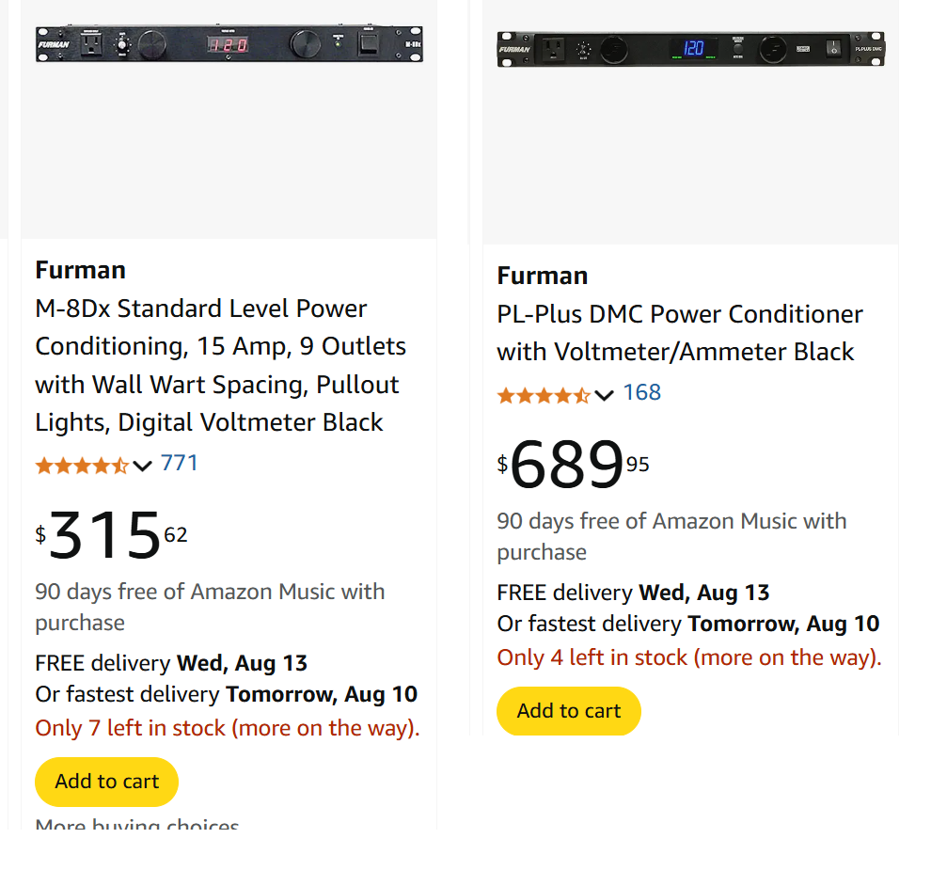Expand the rating chevron beside 168 reviews
The height and width of the screenshot is (886, 931).
click(605, 395)
